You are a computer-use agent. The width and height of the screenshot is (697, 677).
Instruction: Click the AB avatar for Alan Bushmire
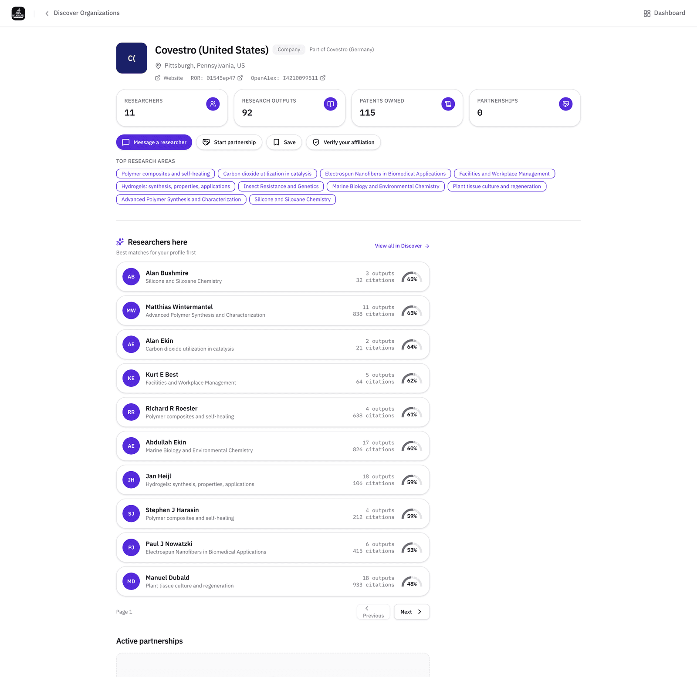[131, 277]
